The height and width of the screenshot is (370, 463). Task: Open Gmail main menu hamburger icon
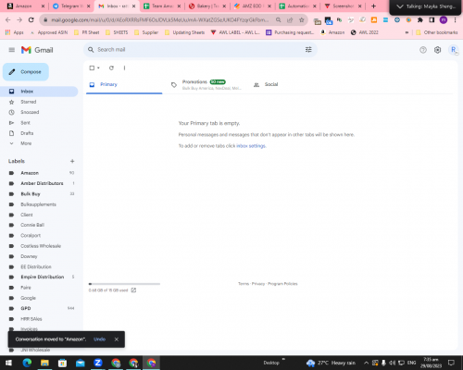(x=12, y=50)
